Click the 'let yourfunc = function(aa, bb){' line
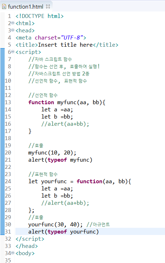 pyautogui.click(x=80, y=181)
